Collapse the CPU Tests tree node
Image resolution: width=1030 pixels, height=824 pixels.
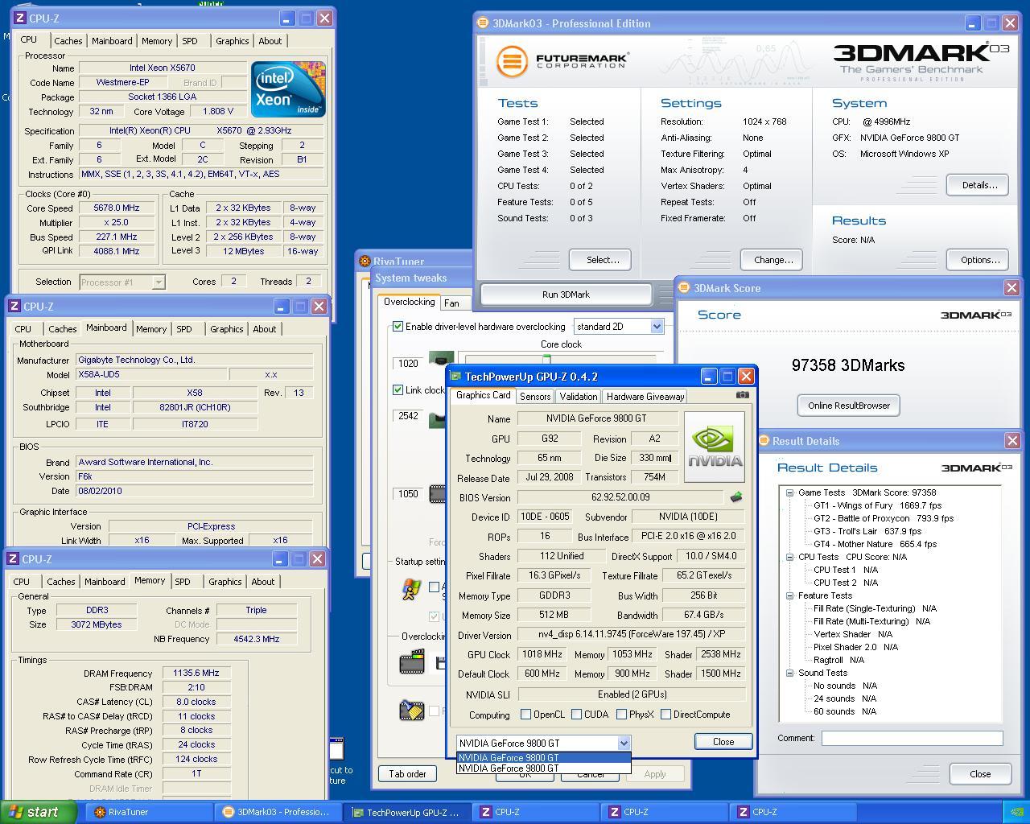789,557
